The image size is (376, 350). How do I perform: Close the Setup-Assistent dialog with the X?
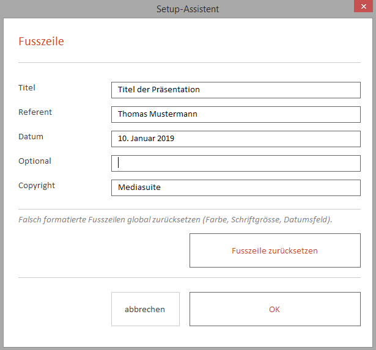tap(363, 6)
